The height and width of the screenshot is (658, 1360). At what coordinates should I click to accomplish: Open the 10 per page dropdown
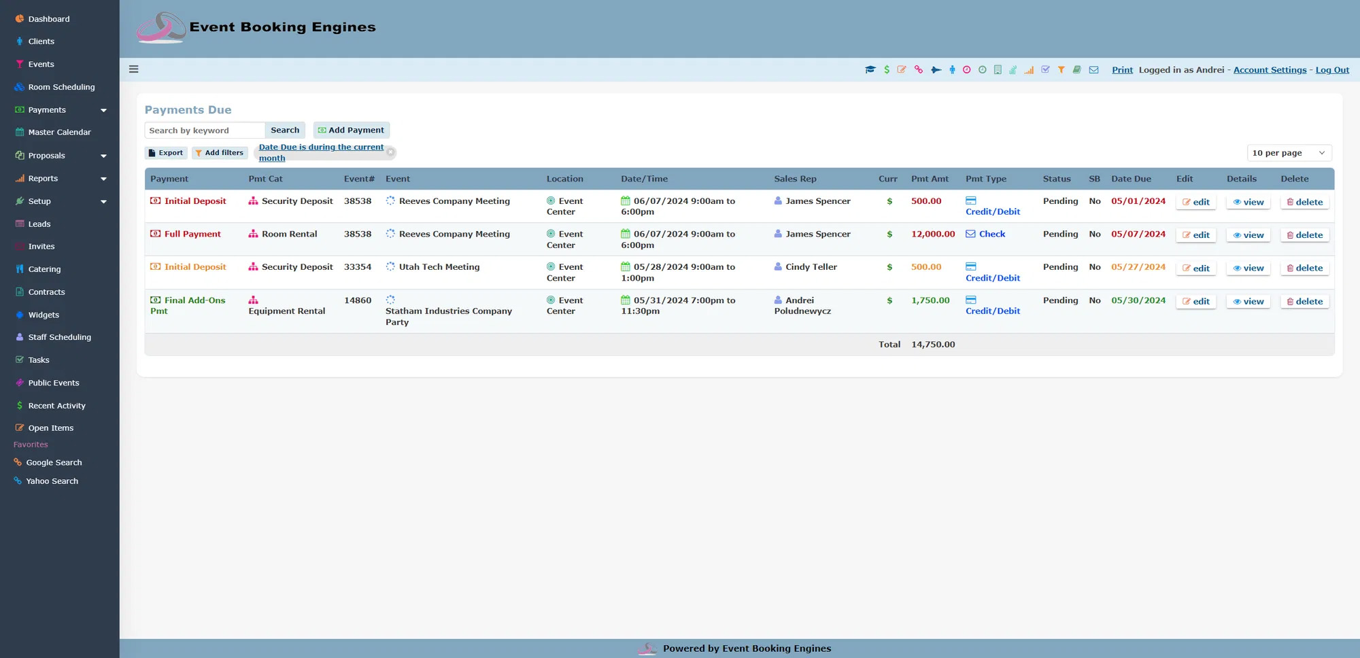click(1289, 152)
